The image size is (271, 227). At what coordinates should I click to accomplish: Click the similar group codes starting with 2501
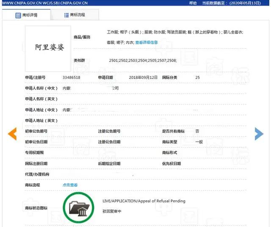(143, 61)
